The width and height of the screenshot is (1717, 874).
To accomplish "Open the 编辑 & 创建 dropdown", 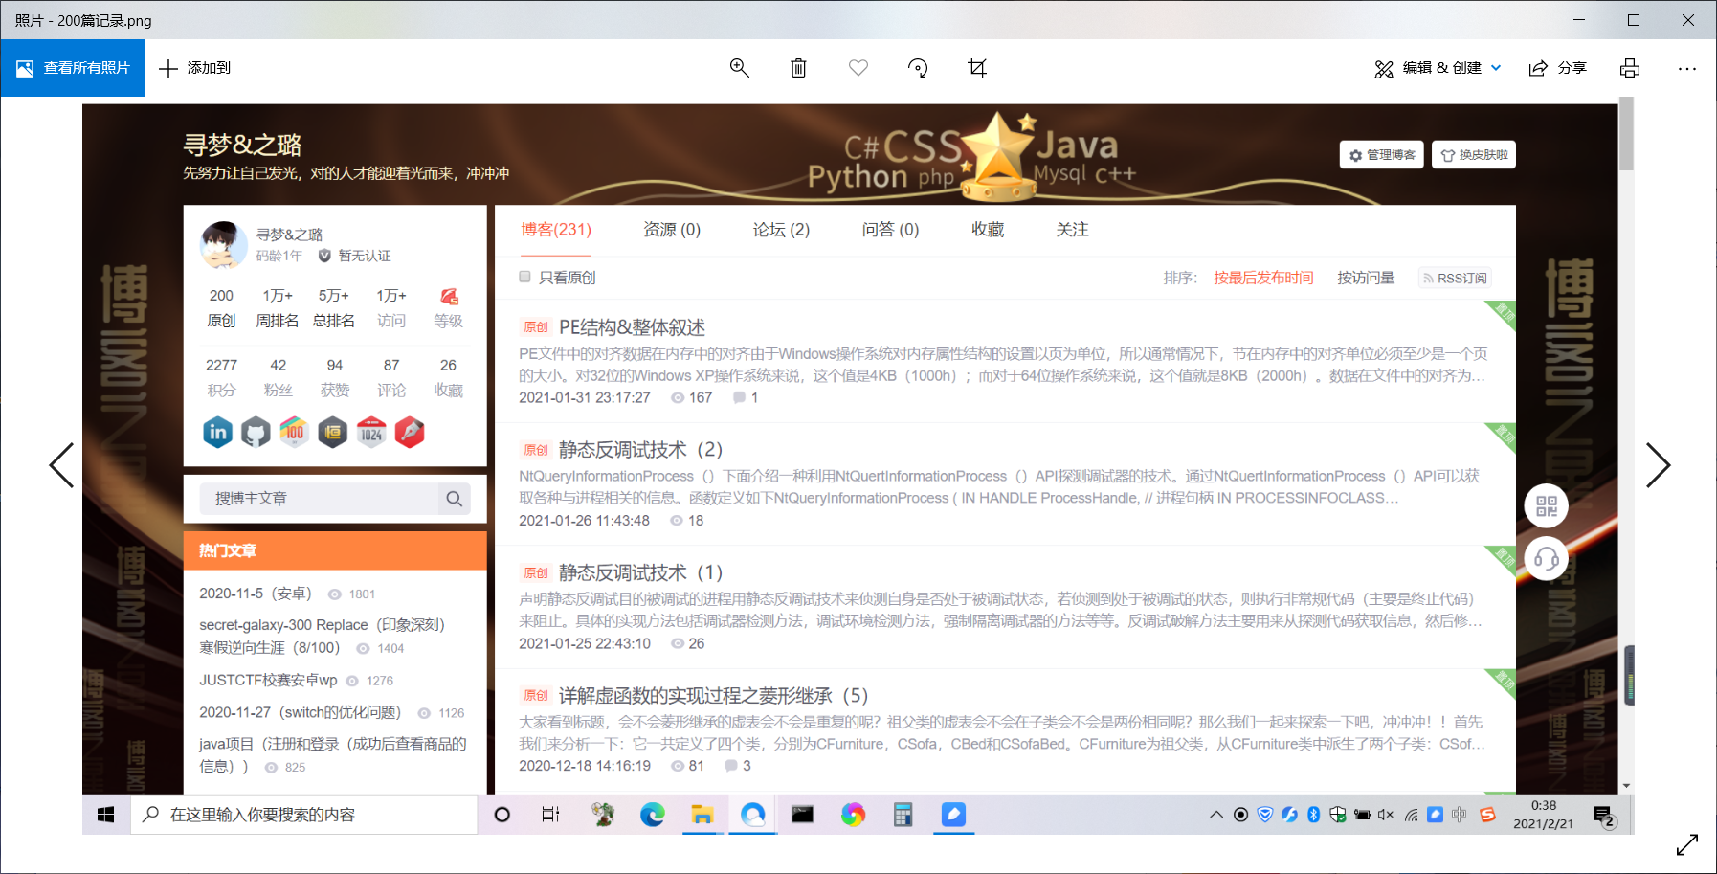I will click(1437, 68).
